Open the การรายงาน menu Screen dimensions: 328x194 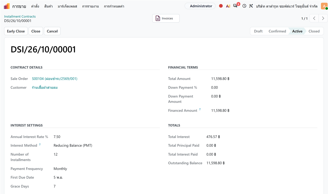pyautogui.click(x=90, y=6)
